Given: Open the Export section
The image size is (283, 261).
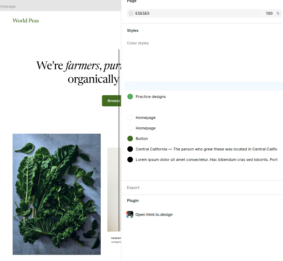Looking at the screenshot, I should click(x=133, y=188).
